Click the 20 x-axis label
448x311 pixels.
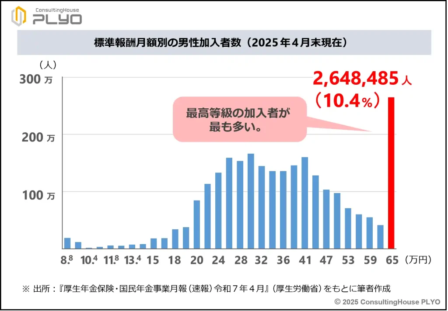(197, 260)
